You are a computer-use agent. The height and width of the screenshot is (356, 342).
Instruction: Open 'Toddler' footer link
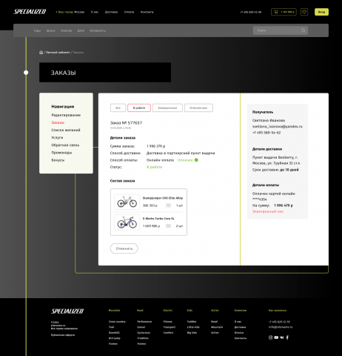pos(192,322)
